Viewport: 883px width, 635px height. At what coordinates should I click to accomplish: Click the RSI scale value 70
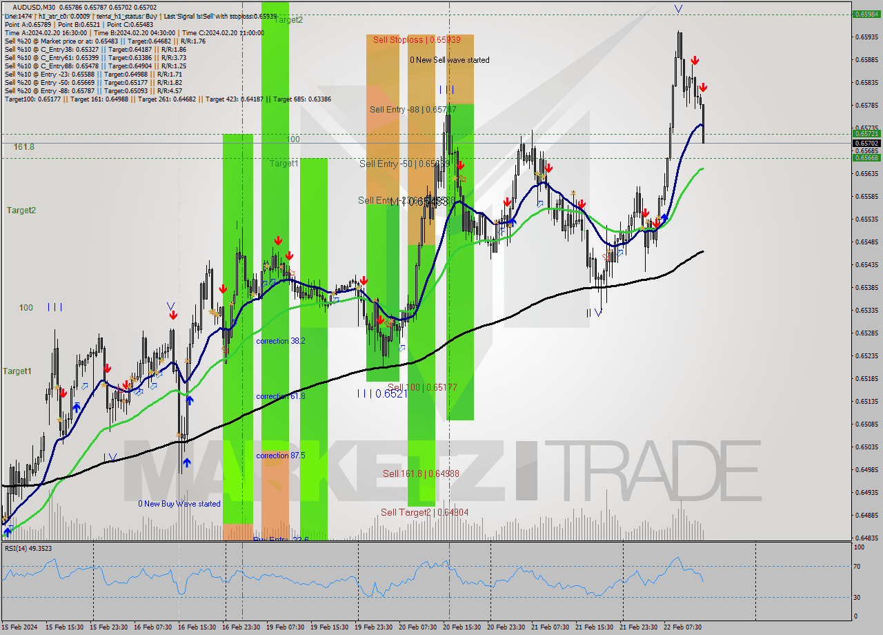(x=857, y=567)
